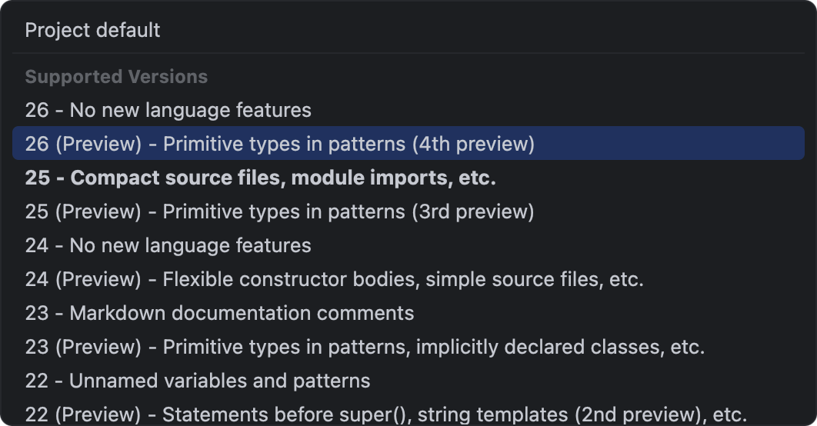Select 23 (Preview) implicitly declared classes entry
The width and height of the screenshot is (817, 426).
point(365,347)
